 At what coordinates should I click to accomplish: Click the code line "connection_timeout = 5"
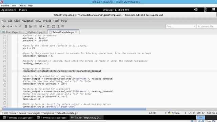[x=38, y=56]
